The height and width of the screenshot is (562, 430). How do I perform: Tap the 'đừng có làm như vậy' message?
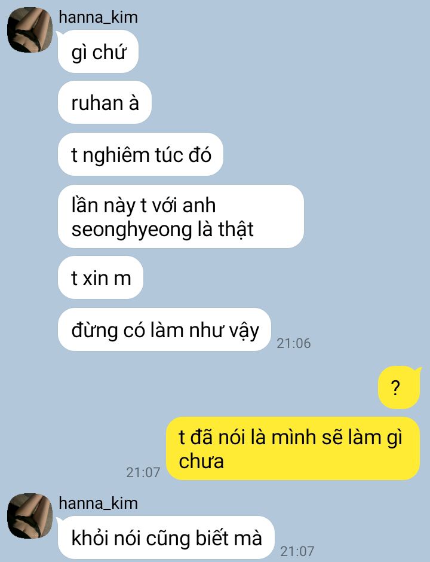[164, 329]
